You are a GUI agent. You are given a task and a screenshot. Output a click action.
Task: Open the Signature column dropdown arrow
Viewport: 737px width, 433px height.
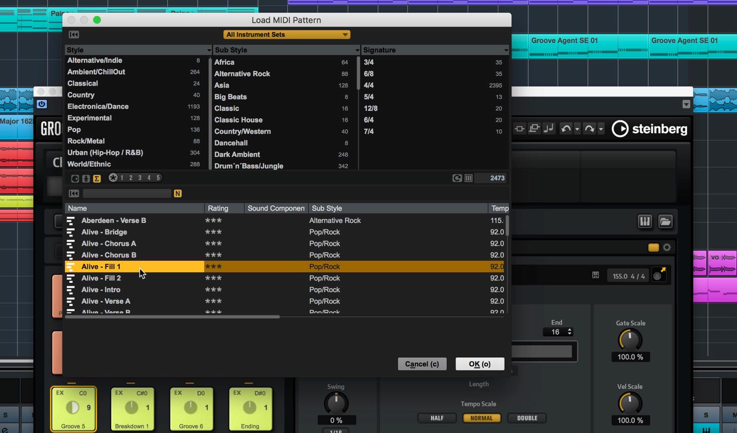(x=505, y=50)
